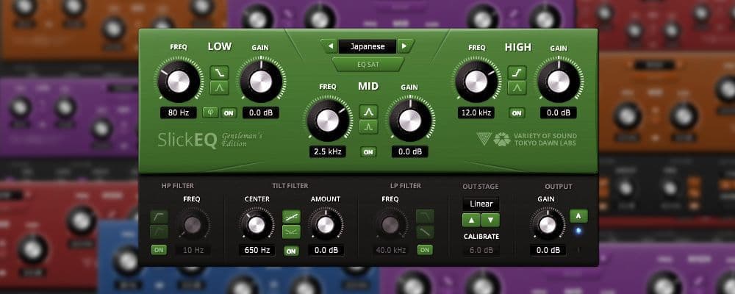Screen dimensions: 735x294
Task: Disable the HP Filter ON switch
Action: point(159,250)
